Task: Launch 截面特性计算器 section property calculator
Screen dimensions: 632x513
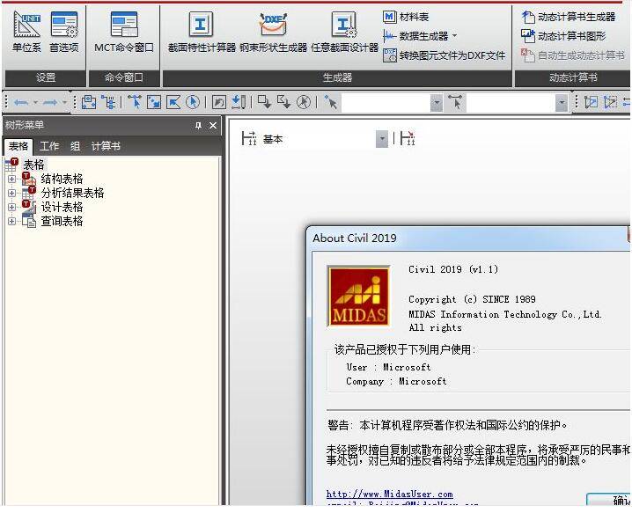Action: [202, 32]
